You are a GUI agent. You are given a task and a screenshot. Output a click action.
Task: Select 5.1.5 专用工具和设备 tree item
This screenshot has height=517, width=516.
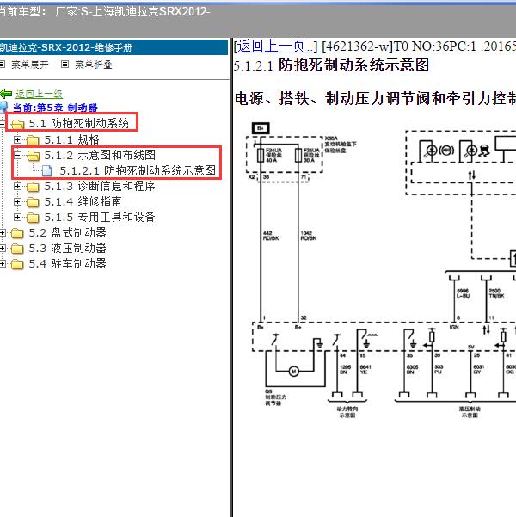click(x=100, y=218)
